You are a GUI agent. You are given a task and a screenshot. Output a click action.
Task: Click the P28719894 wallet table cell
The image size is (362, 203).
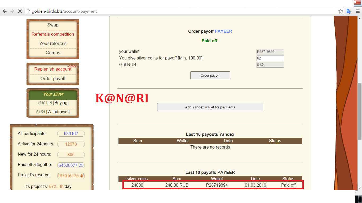pos(217,185)
